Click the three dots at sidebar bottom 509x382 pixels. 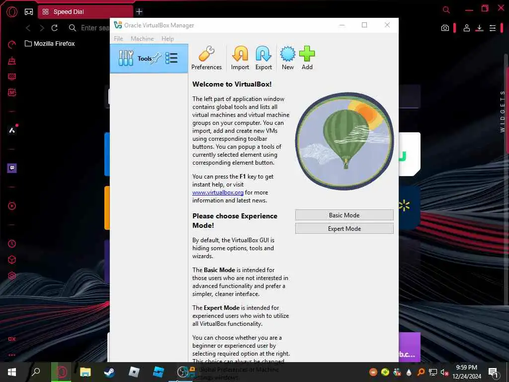pyautogui.click(x=12, y=355)
